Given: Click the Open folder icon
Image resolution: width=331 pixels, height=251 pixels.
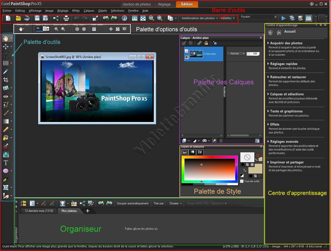Looking at the screenshot, I should click(18, 18).
